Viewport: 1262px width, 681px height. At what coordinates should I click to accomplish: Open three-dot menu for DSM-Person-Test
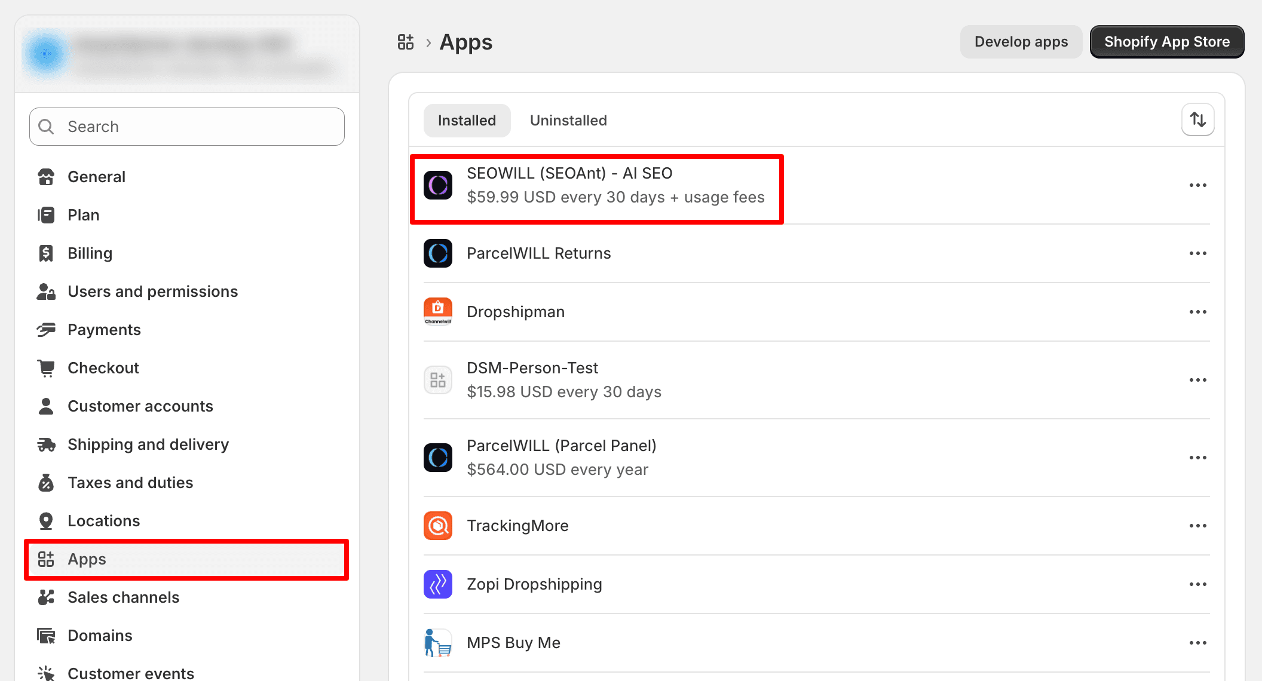(x=1197, y=380)
